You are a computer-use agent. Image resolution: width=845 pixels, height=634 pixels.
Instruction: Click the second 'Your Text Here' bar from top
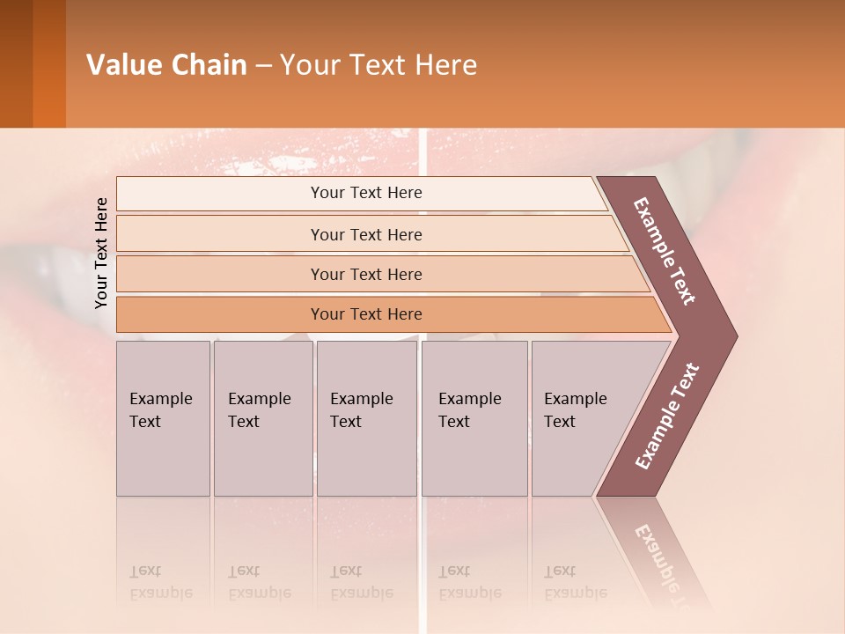tap(366, 234)
